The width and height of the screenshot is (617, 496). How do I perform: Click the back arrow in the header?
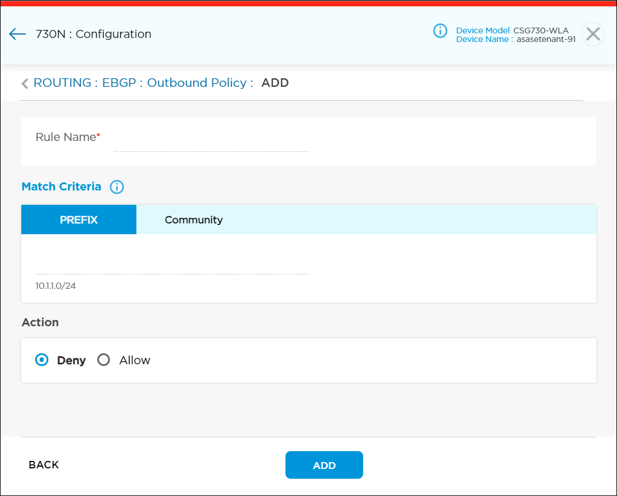click(17, 35)
